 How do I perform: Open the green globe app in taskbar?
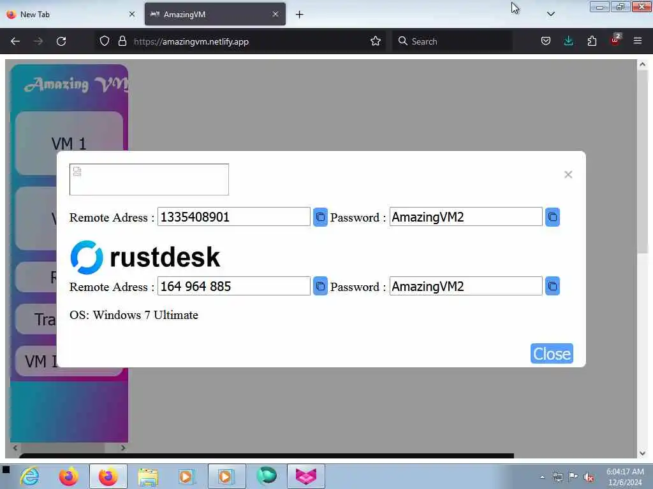pyautogui.click(x=267, y=476)
